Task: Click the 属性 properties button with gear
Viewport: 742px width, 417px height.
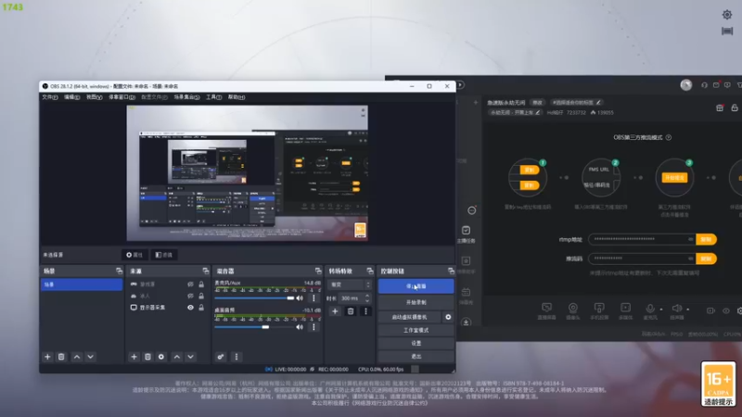Action: coord(134,255)
